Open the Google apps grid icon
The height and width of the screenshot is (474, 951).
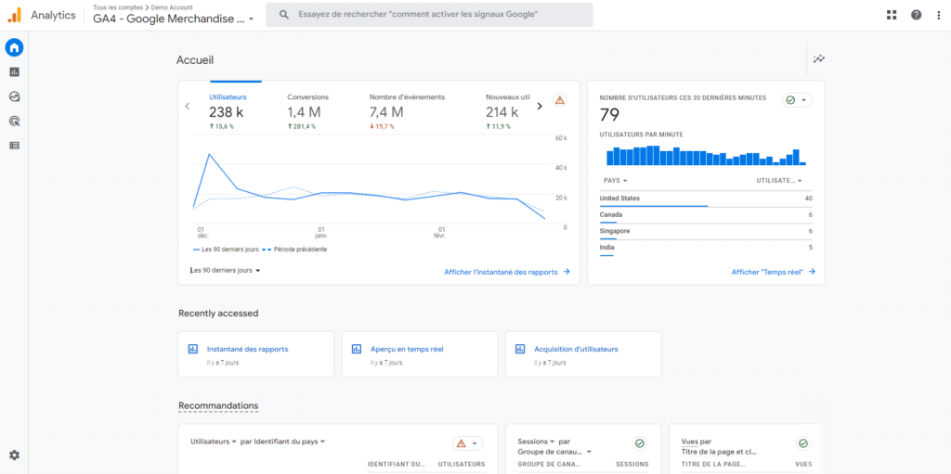pyautogui.click(x=892, y=15)
